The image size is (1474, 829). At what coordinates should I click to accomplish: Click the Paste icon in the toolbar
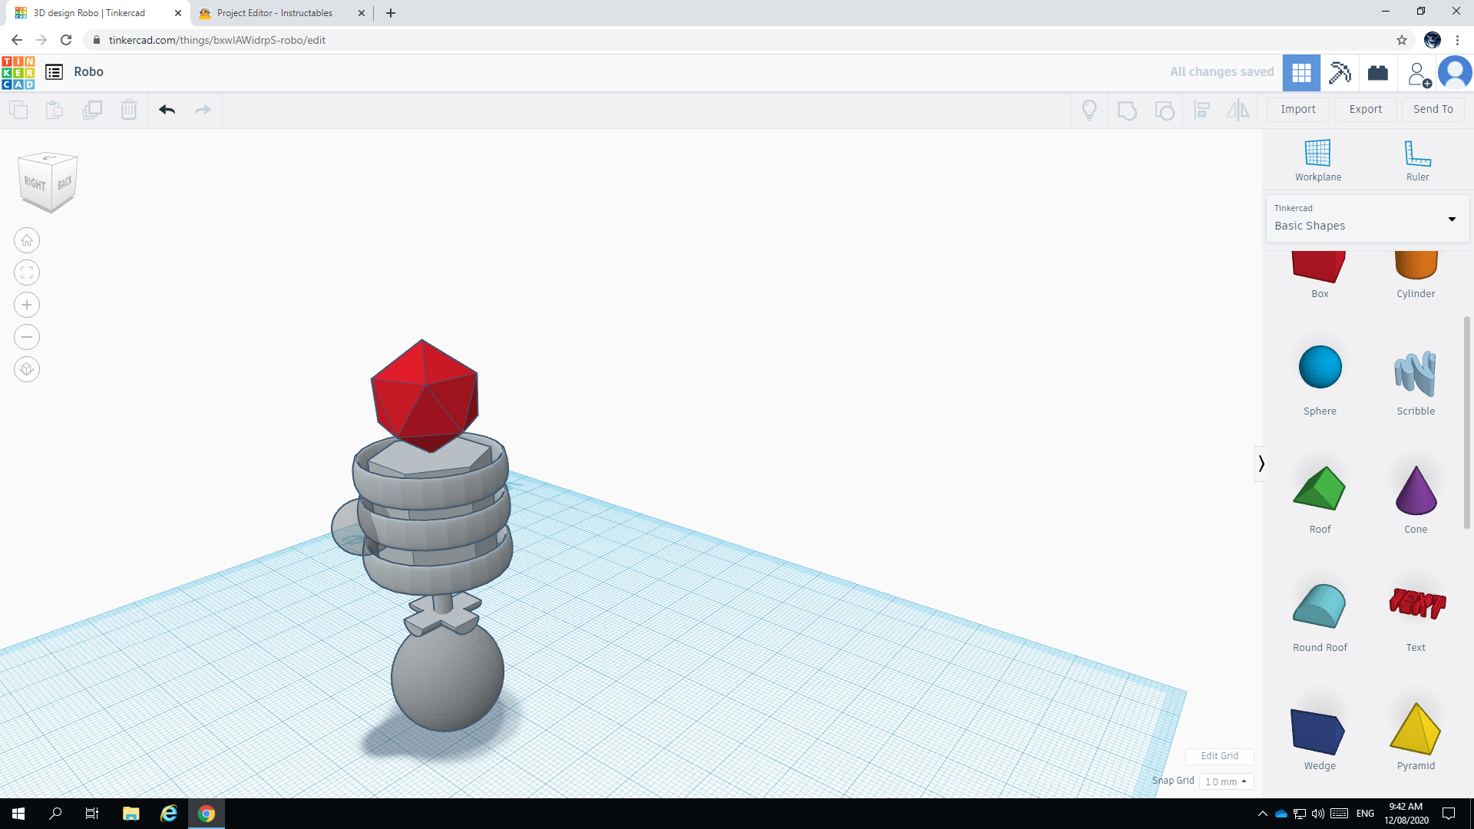coord(55,110)
